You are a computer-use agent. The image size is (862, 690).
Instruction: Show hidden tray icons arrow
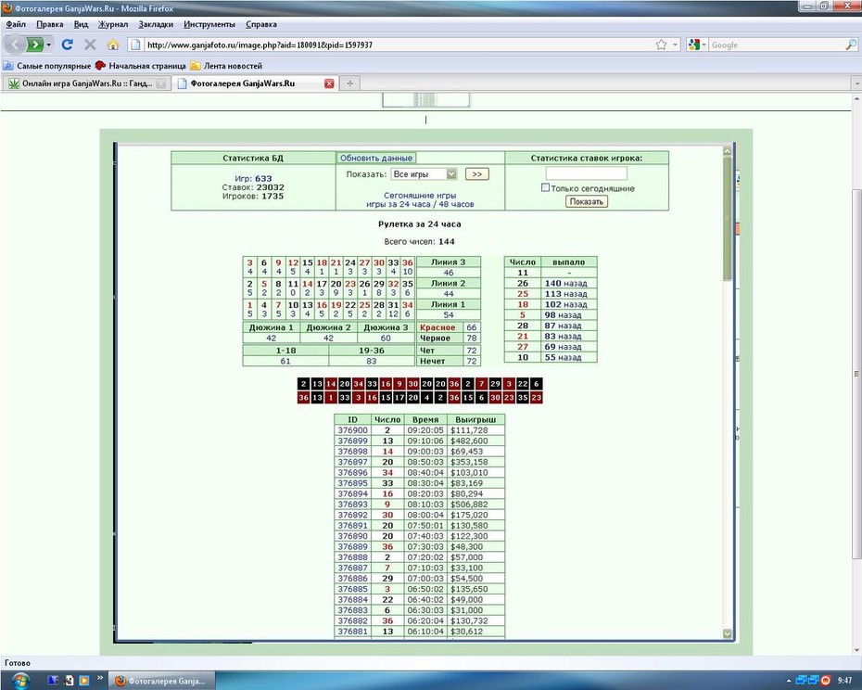[x=789, y=682]
